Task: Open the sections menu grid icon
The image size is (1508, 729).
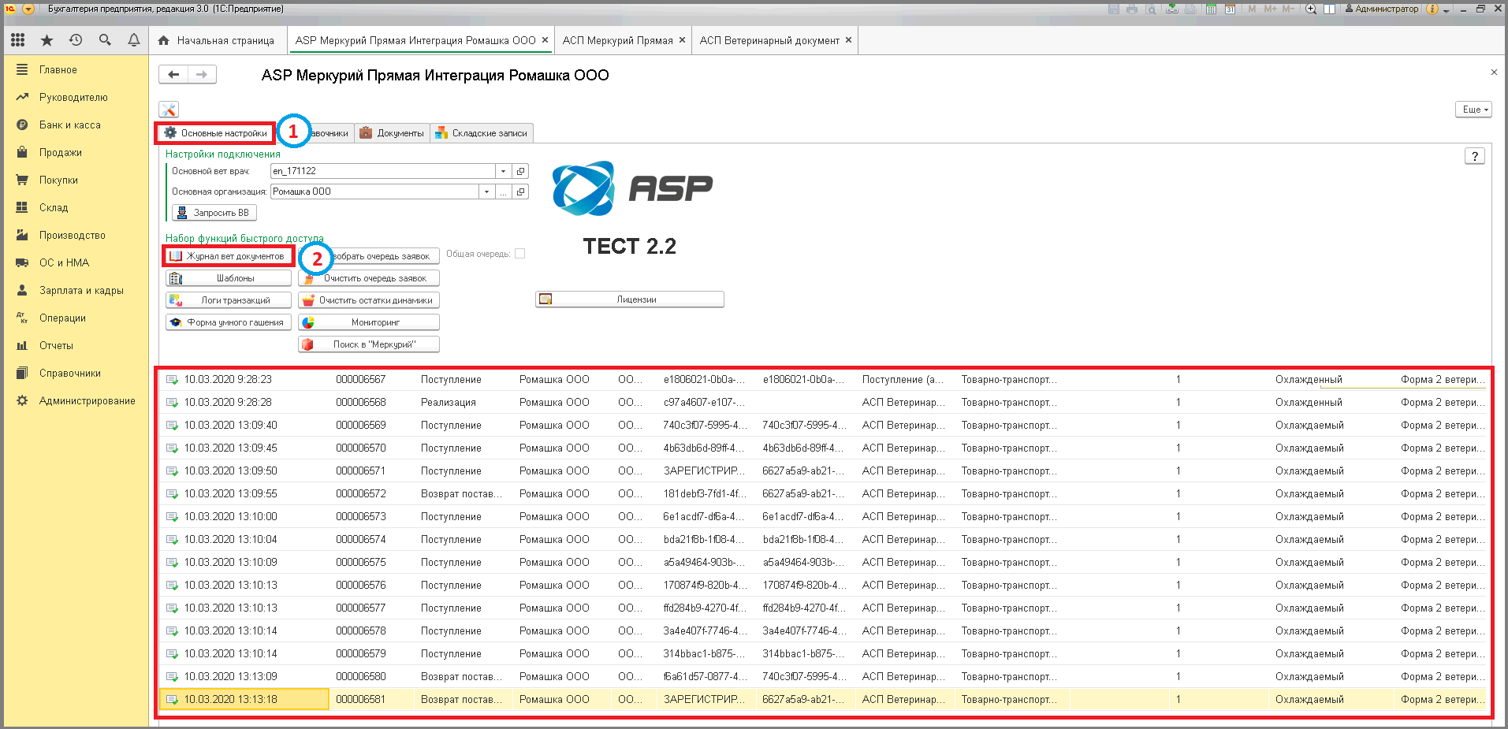Action: point(17,40)
